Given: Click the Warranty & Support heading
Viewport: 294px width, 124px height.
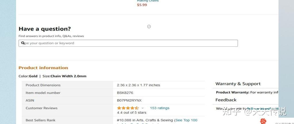Looking at the screenshot, I should point(238,84).
